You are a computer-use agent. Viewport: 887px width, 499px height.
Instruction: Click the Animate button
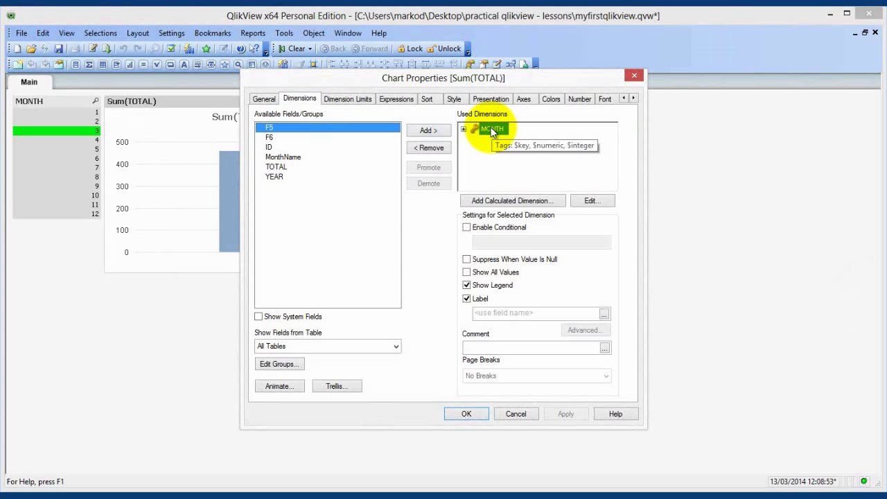click(279, 386)
